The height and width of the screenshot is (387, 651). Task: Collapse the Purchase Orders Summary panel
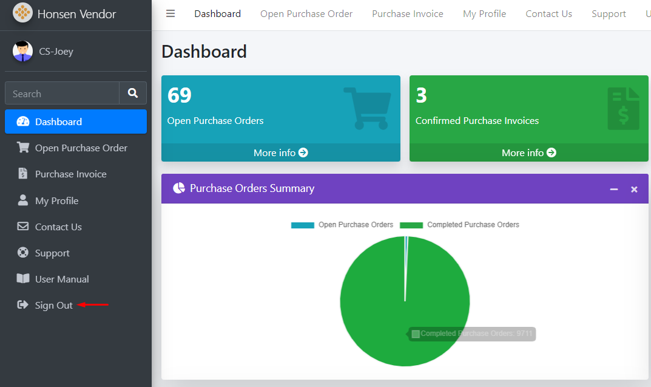point(614,189)
